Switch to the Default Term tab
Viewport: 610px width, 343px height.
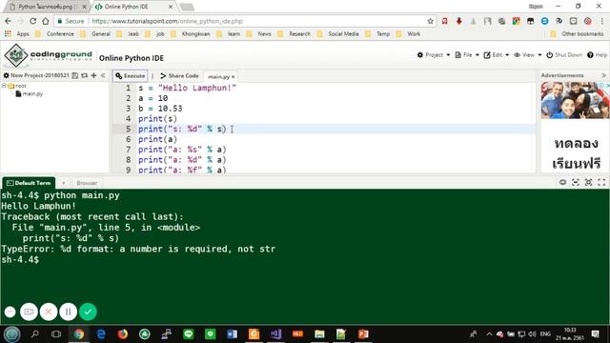tap(29, 183)
